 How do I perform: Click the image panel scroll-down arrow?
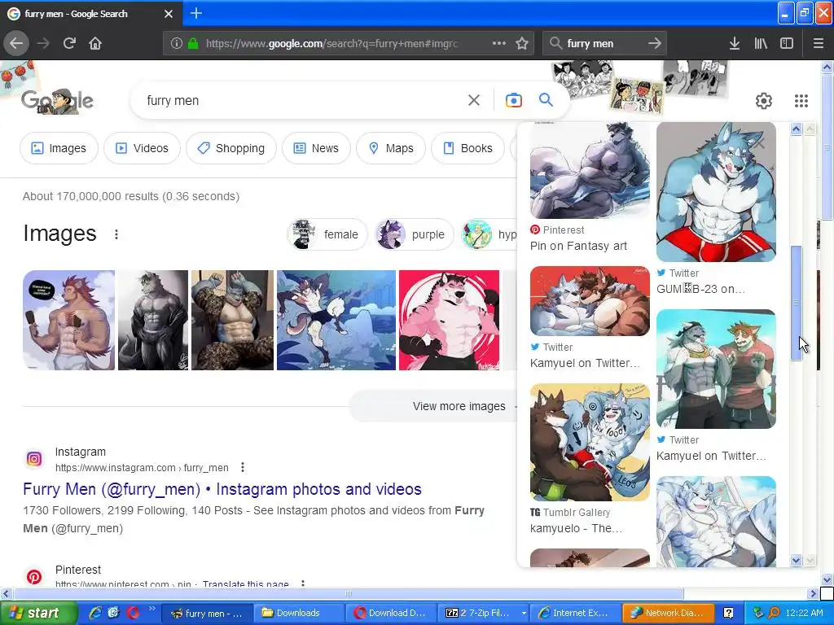(797, 560)
